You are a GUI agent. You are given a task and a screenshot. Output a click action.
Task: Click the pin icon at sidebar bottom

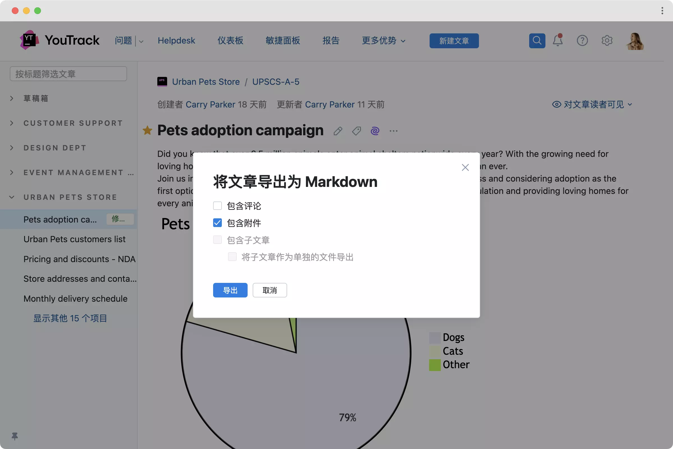click(15, 436)
